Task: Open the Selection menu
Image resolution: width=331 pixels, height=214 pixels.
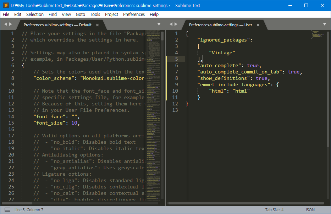Action: coord(35,14)
